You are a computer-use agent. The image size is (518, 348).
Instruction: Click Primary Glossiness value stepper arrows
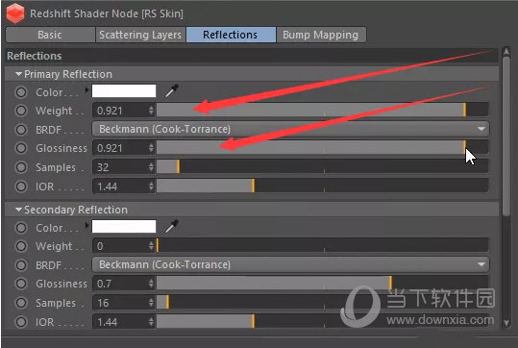pyautogui.click(x=151, y=148)
